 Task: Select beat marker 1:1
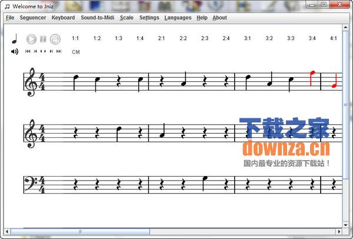[x=75, y=38]
